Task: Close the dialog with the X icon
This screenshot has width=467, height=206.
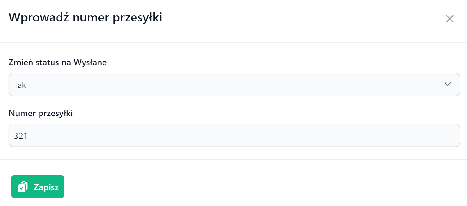Action: tap(450, 19)
